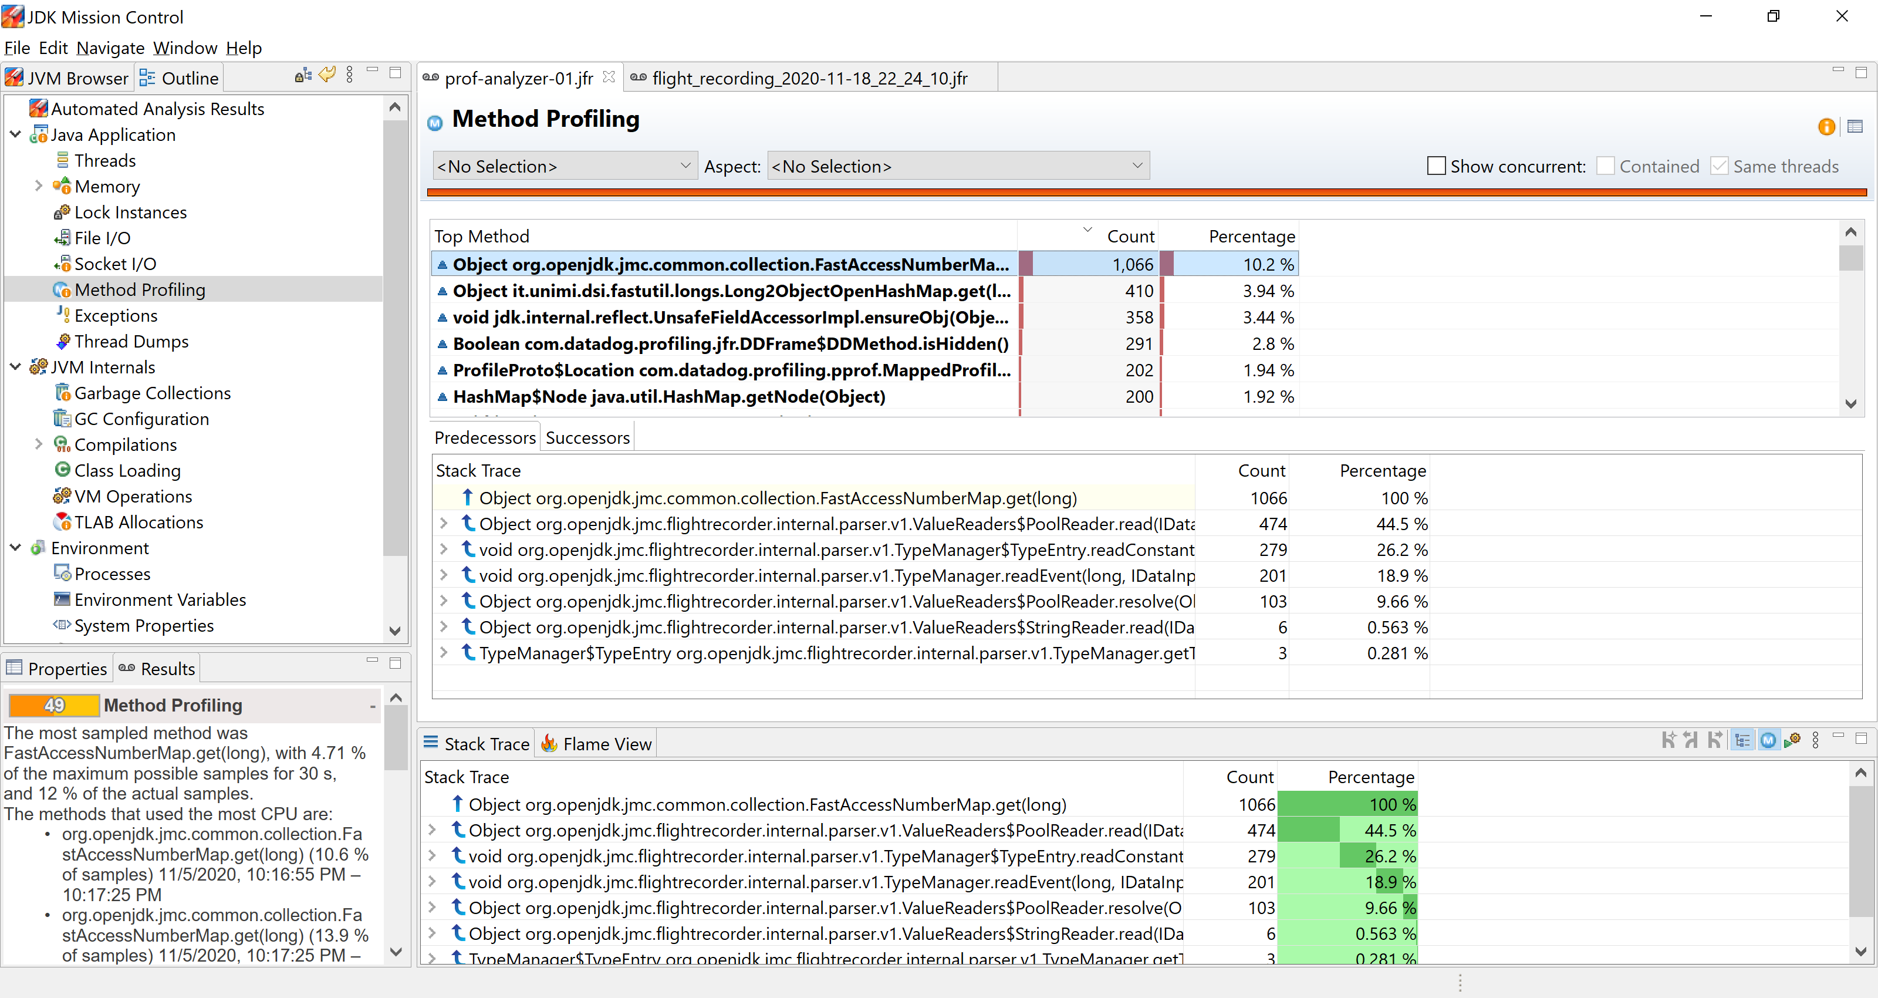Click the gear with green arrow icon in Stack Trace toolbar
The width and height of the screenshot is (1878, 998).
(1792, 740)
